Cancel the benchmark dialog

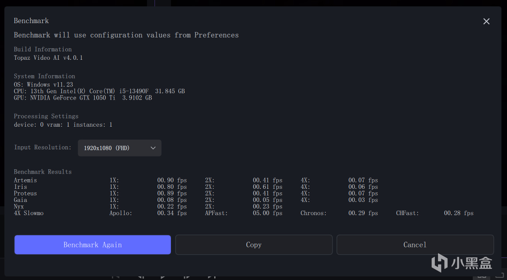(x=415, y=245)
